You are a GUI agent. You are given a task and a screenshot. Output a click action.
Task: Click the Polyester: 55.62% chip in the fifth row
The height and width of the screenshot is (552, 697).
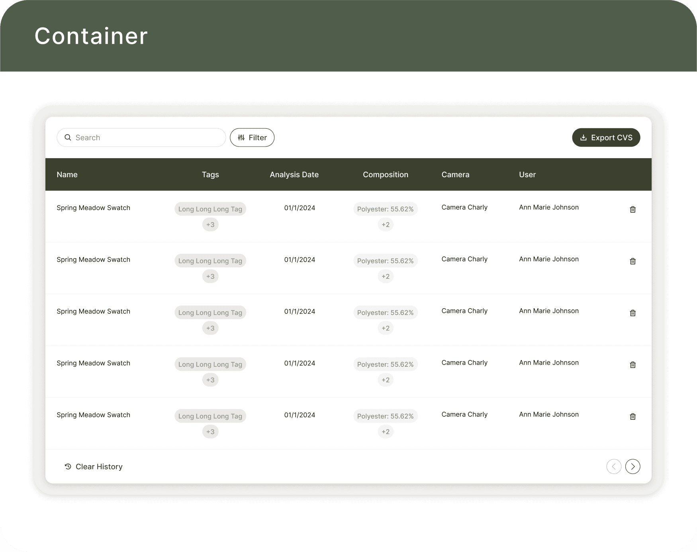coord(386,416)
